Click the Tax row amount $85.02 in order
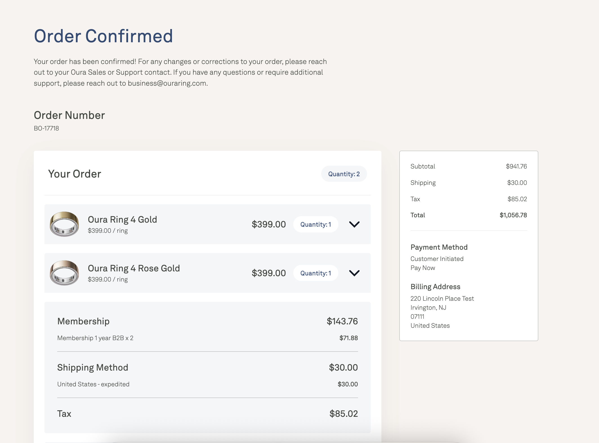Image resolution: width=599 pixels, height=443 pixels. click(343, 414)
